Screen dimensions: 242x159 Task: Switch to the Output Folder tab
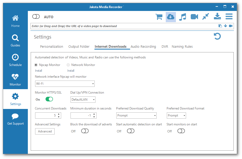(x=79, y=47)
